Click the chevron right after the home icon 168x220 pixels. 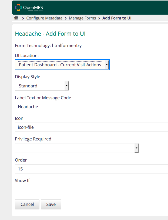[x=23, y=18]
